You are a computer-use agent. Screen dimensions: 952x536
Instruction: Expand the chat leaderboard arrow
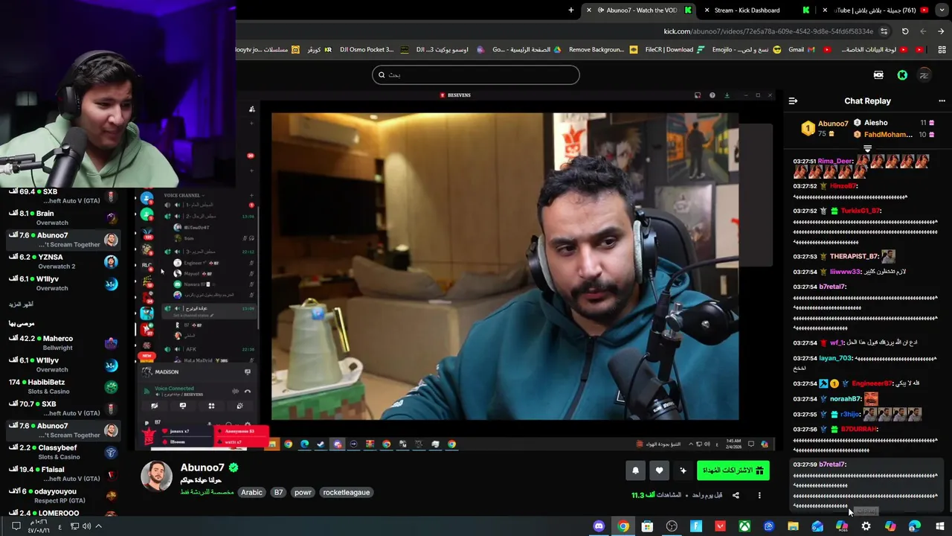coord(867,149)
